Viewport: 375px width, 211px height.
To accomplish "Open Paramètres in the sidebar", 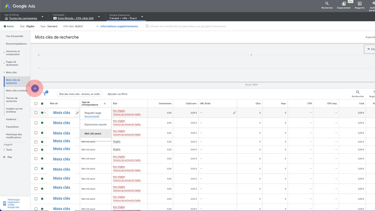I will pos(12,127).
